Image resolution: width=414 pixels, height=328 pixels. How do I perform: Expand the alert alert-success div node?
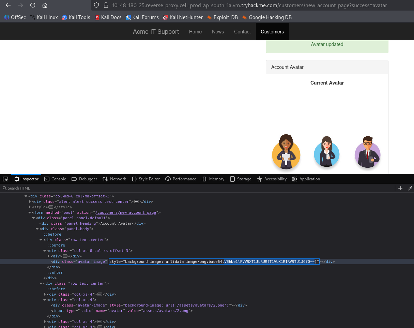[30, 202]
